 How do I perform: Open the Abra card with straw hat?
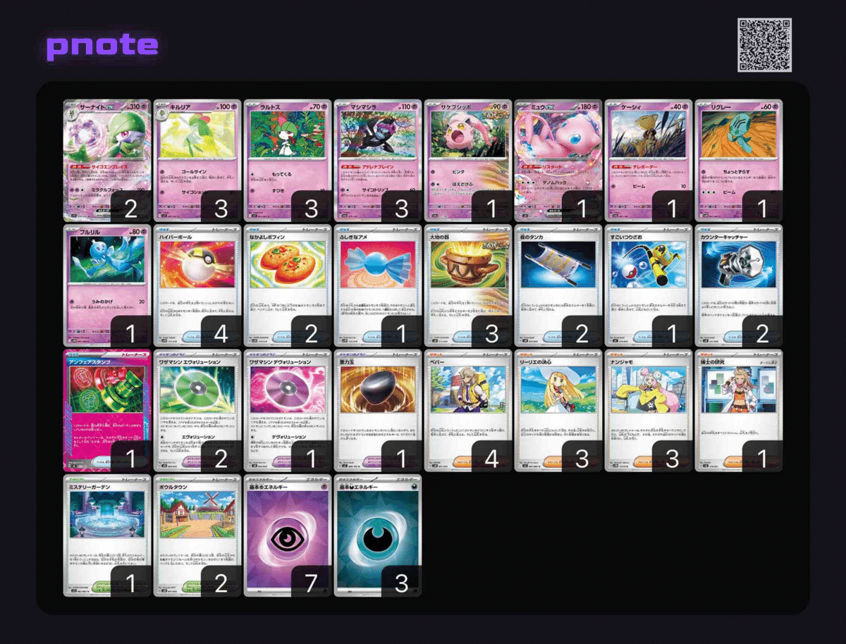tap(649, 161)
